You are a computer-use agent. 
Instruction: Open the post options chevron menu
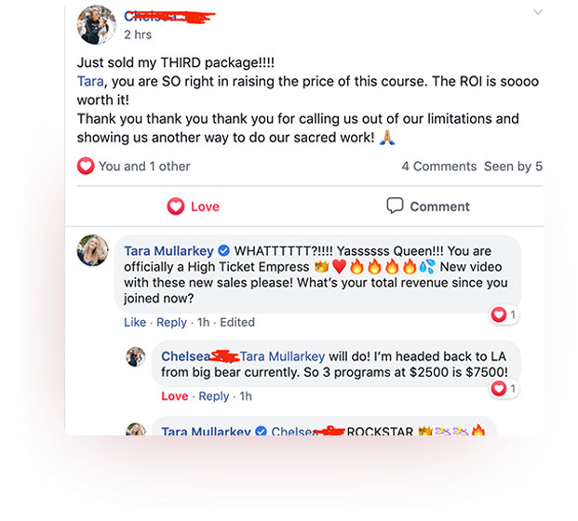(538, 12)
